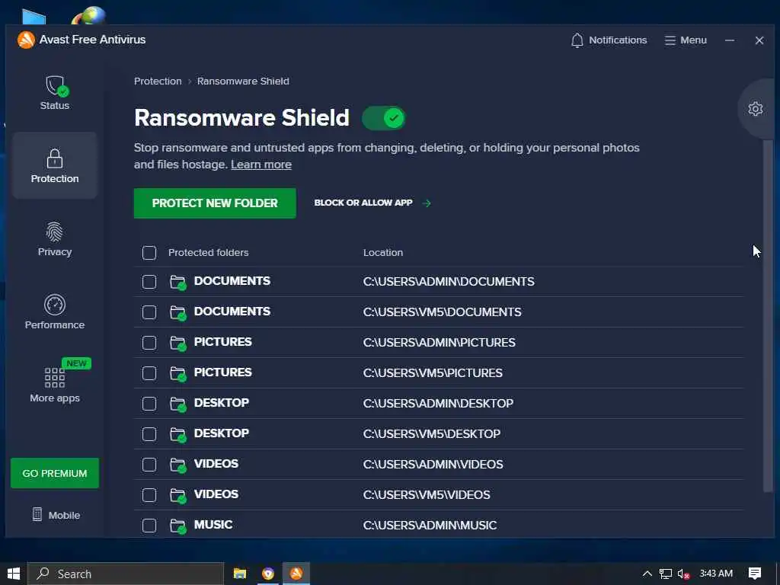The width and height of the screenshot is (780, 585).
Task: Select the C:\USERS\VM5\PICTURES location text
Action: (433, 373)
